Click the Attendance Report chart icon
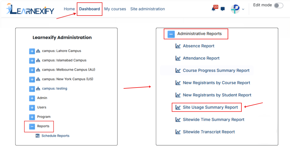The width and height of the screenshot is (290, 152). [x=178, y=58]
